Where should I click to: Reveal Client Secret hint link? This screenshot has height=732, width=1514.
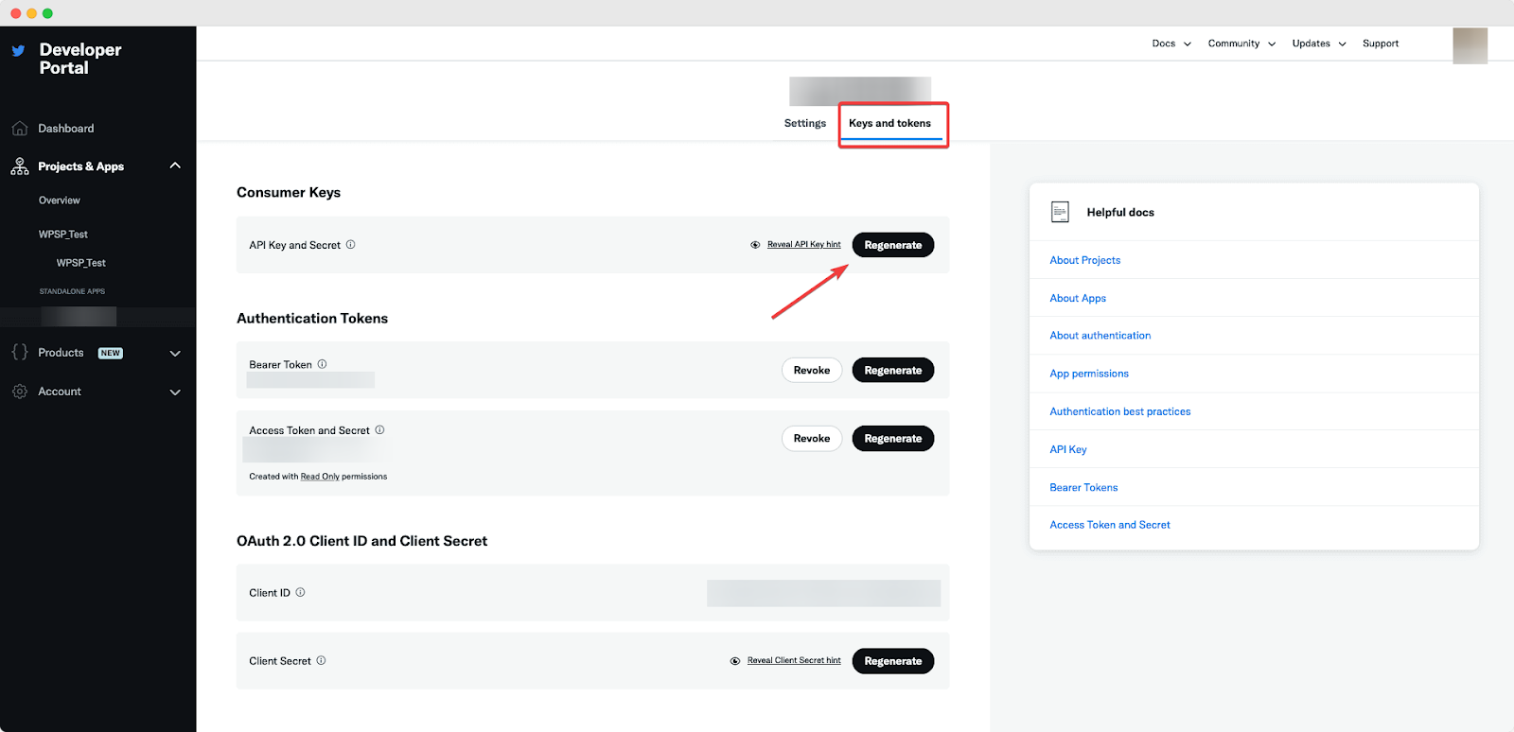coord(794,660)
